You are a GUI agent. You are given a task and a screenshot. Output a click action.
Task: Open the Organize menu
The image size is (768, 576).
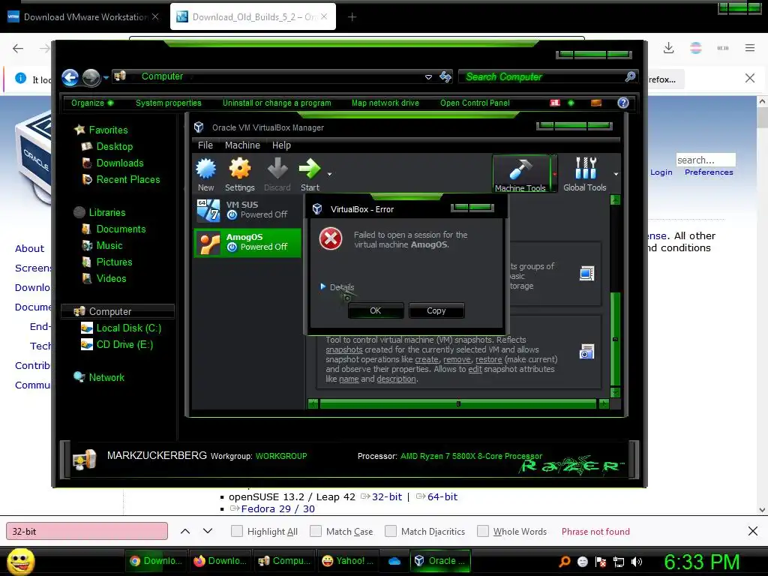(x=92, y=103)
